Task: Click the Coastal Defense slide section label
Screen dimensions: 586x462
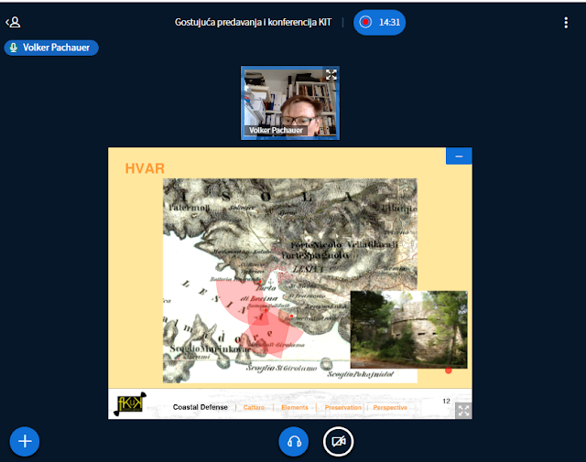Action: 201,407
